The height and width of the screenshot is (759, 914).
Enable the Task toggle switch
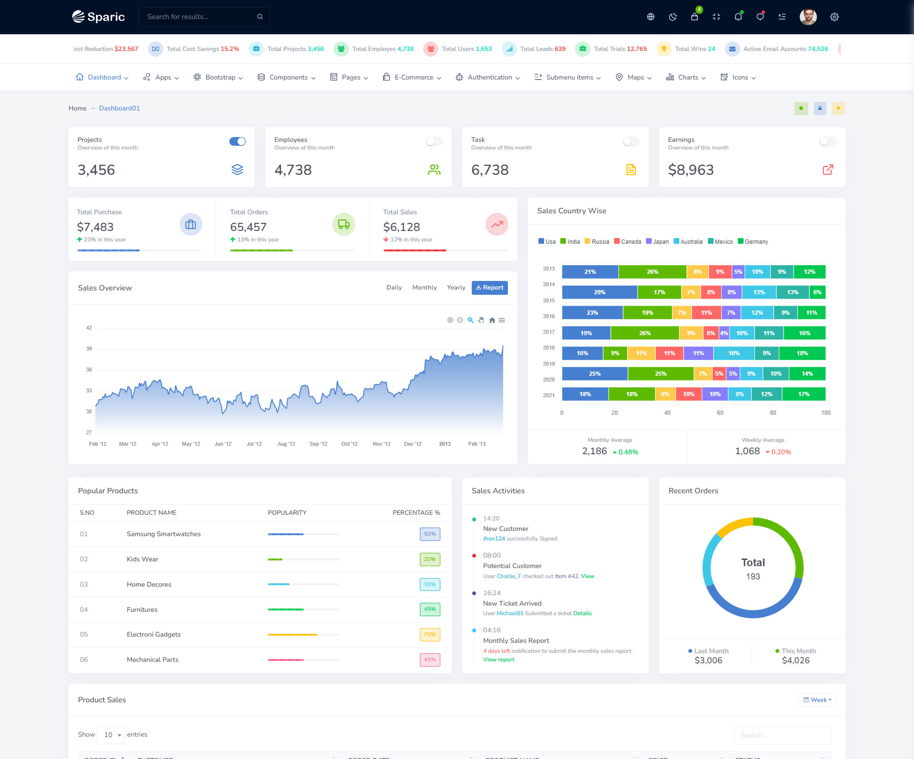[x=631, y=141]
